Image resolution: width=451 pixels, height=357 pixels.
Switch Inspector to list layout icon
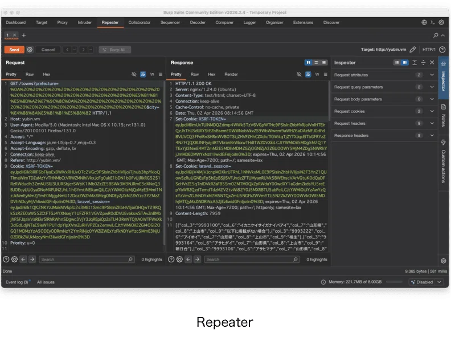397,63
